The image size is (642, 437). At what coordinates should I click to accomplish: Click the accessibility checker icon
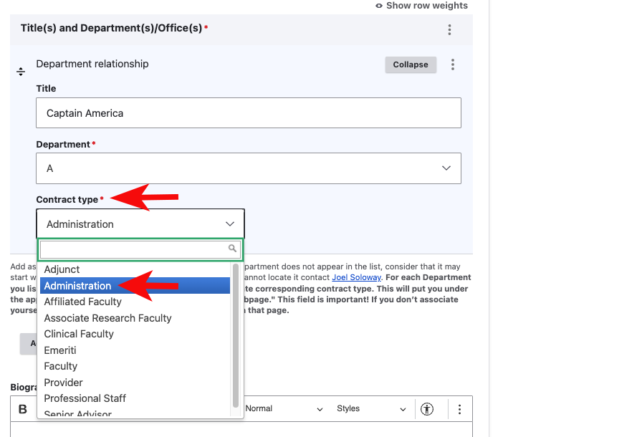(427, 409)
